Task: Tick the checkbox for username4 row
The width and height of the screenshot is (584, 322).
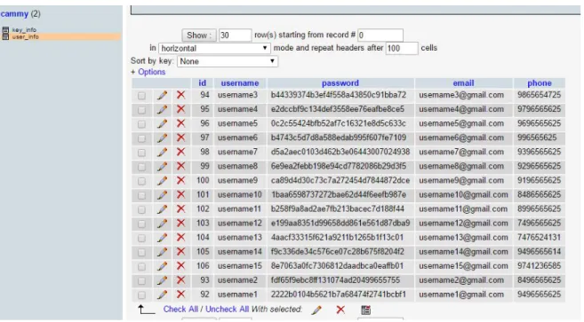Action: (141, 110)
